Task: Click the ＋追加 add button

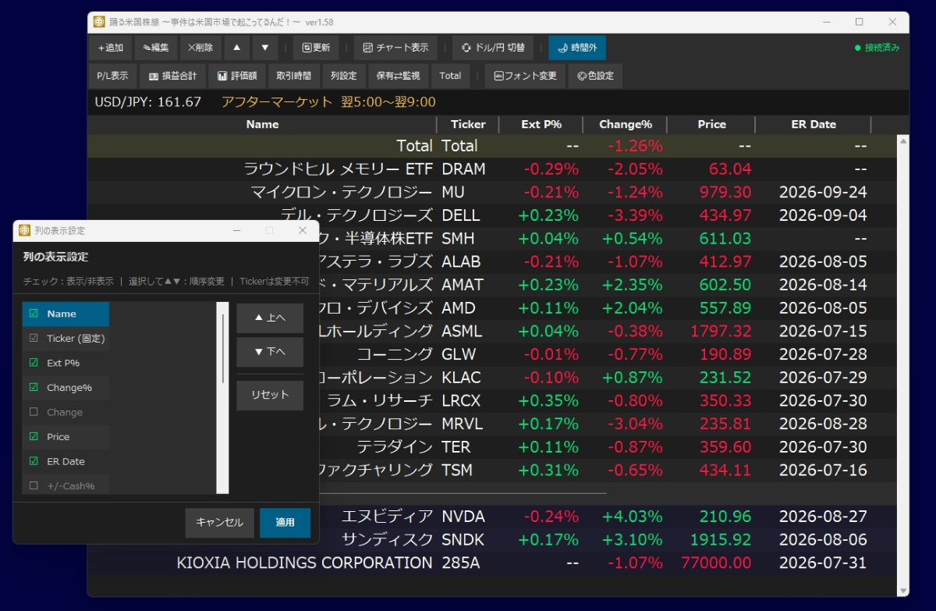Action: pyautogui.click(x=111, y=48)
